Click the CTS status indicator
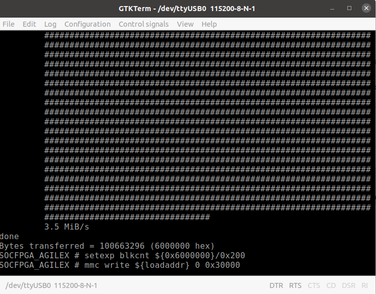376x294 pixels. pyautogui.click(x=314, y=285)
